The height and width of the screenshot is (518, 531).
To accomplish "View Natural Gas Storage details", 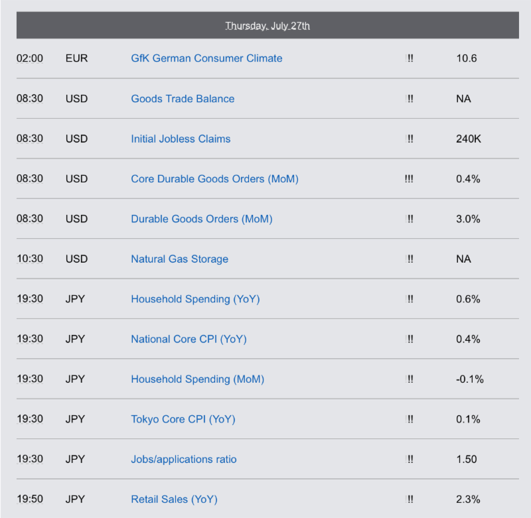I will click(x=179, y=259).
